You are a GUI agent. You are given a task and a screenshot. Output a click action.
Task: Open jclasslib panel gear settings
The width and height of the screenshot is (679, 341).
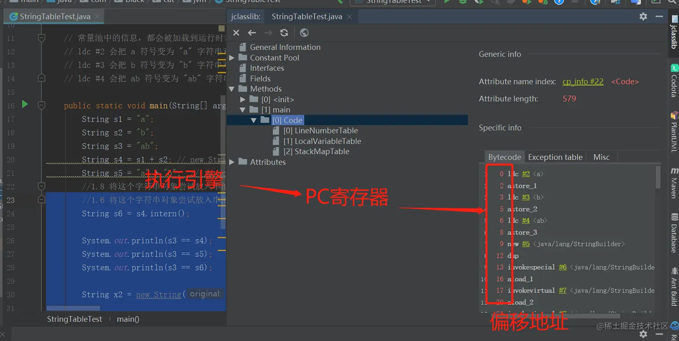pos(643,16)
